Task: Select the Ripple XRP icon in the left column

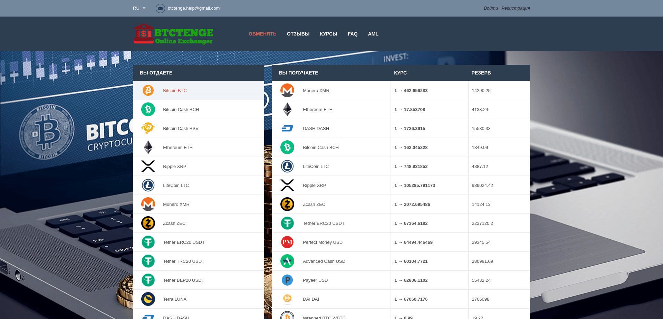Action: [x=148, y=166]
